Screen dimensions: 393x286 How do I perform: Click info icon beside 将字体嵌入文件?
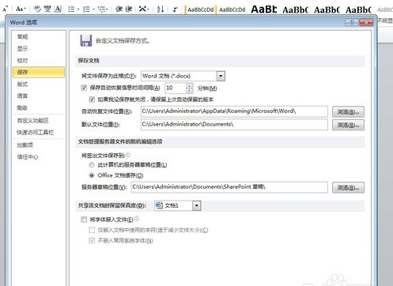pos(137,219)
